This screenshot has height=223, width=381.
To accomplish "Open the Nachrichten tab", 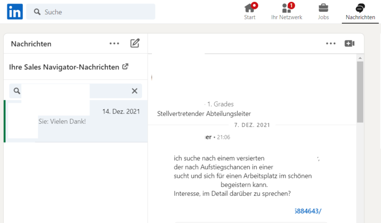I will (x=361, y=11).
